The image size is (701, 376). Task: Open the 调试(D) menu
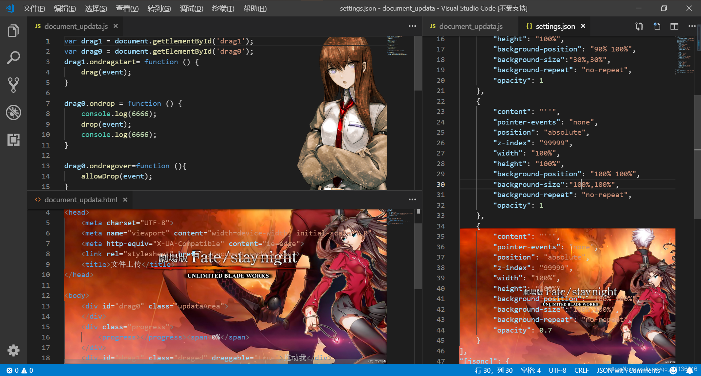click(191, 8)
